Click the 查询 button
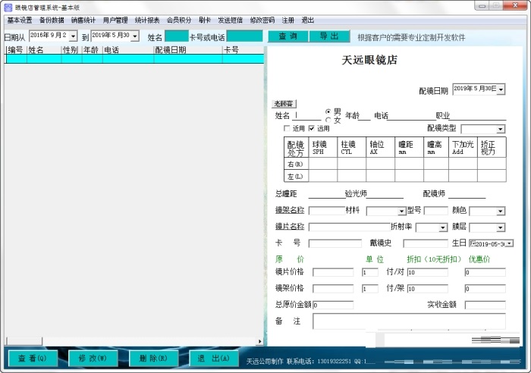The image size is (531, 373). [287, 36]
